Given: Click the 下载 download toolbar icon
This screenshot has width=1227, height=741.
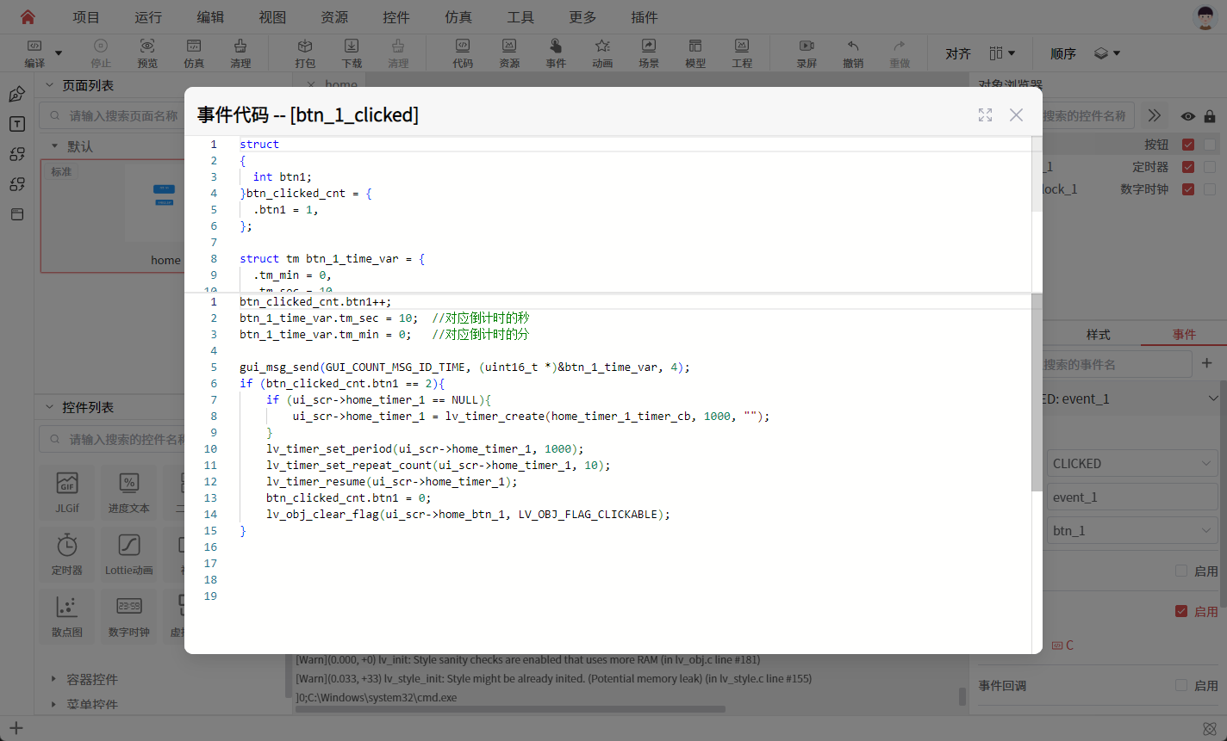Looking at the screenshot, I should (352, 53).
